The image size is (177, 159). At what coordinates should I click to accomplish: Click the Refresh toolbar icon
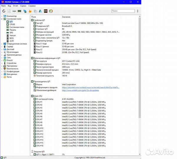click(x=4, y=11)
